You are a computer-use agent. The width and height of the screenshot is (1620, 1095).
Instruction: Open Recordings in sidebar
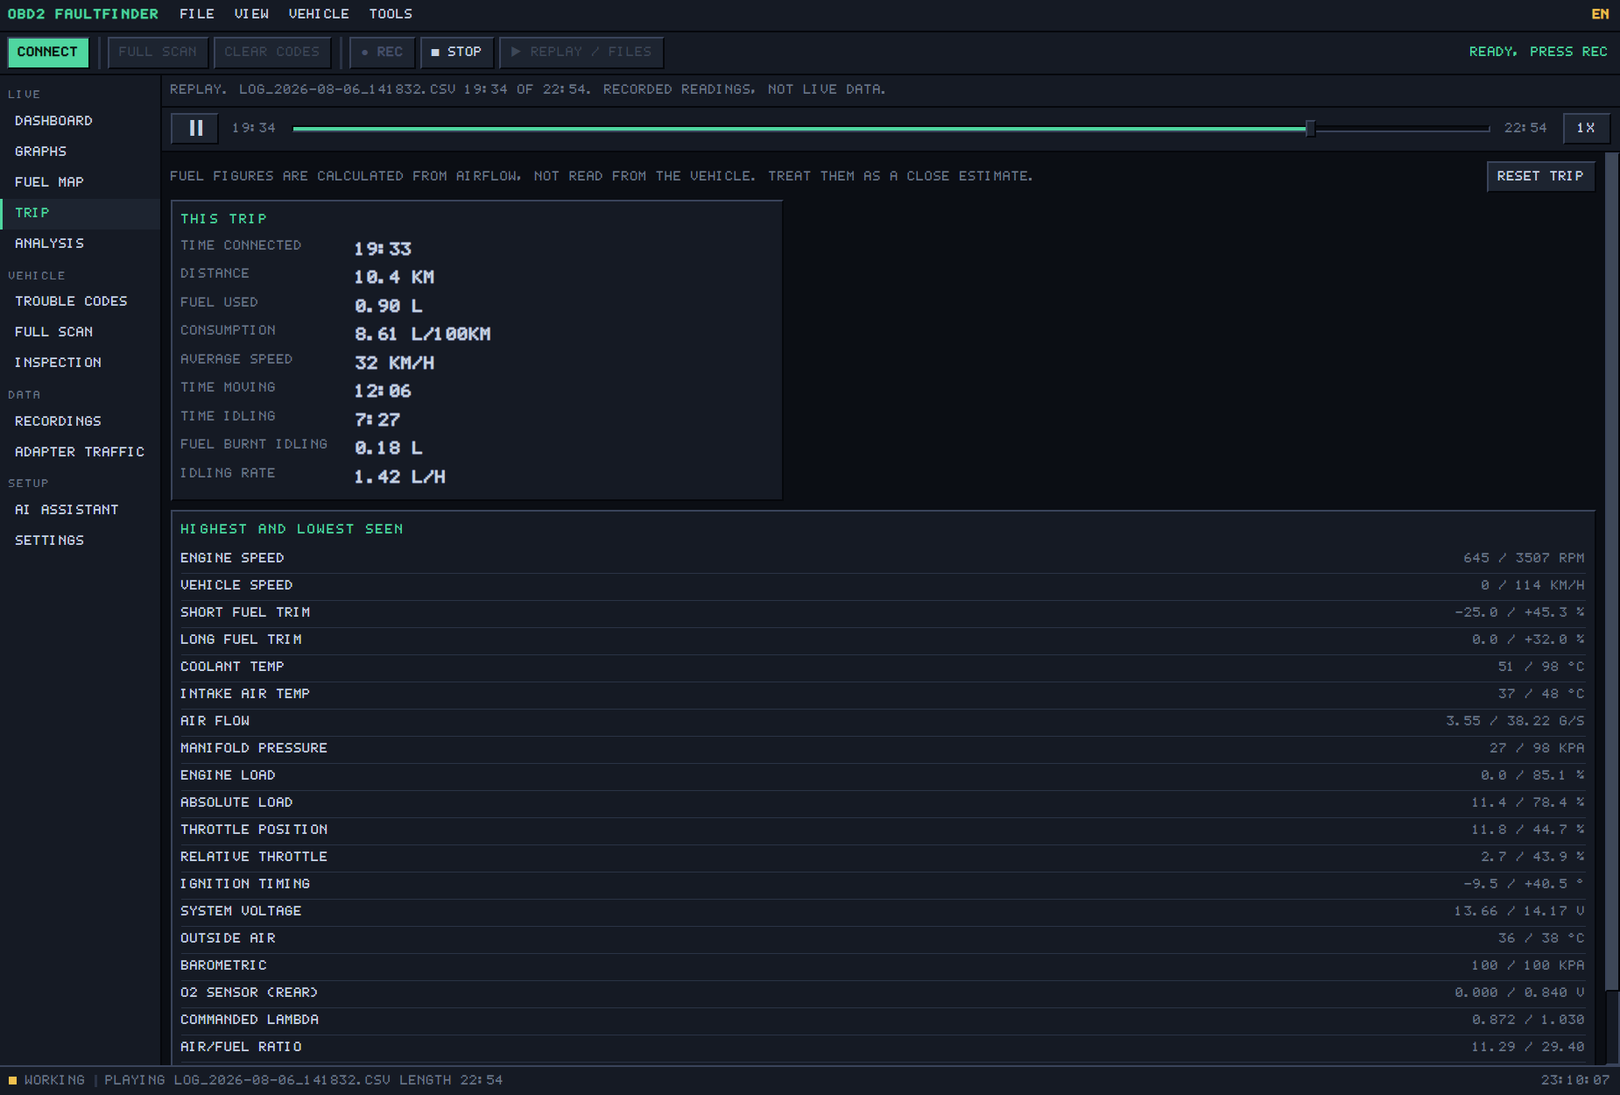[80, 421]
